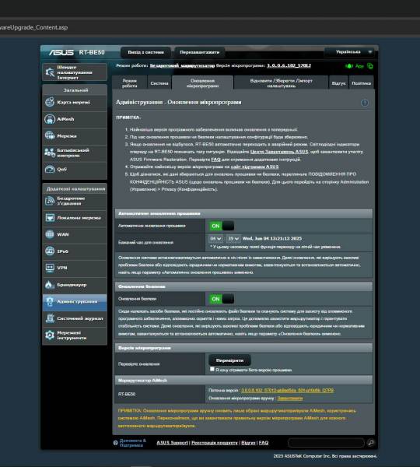Click the Перезавантажити reboot button
420x467 pixels.
point(199,52)
